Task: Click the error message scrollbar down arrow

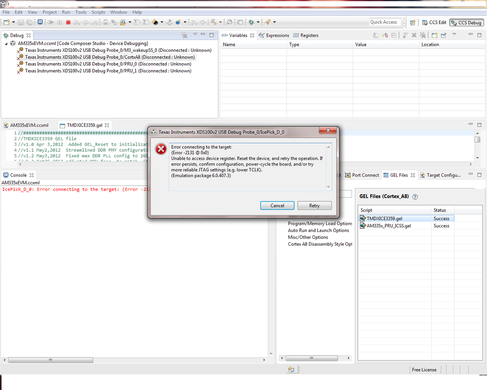Action: click(x=328, y=187)
